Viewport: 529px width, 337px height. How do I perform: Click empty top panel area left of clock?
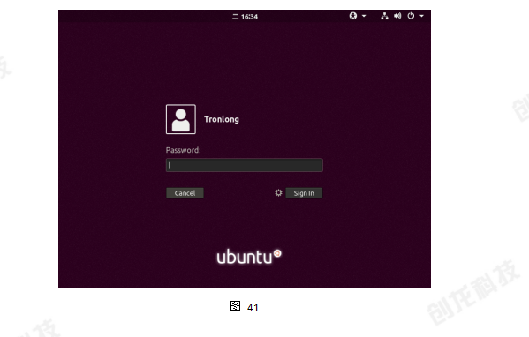tap(145, 16)
